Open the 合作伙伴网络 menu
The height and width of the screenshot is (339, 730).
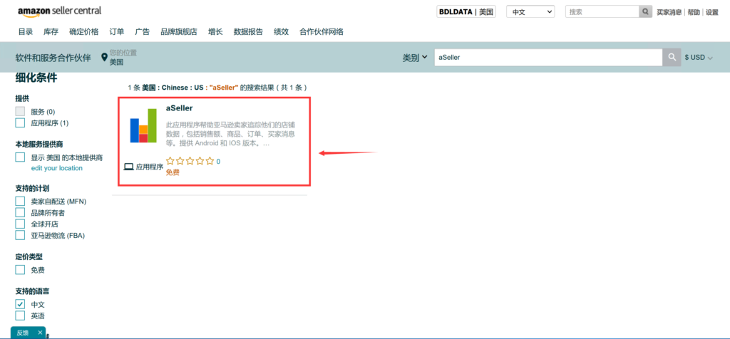[322, 31]
